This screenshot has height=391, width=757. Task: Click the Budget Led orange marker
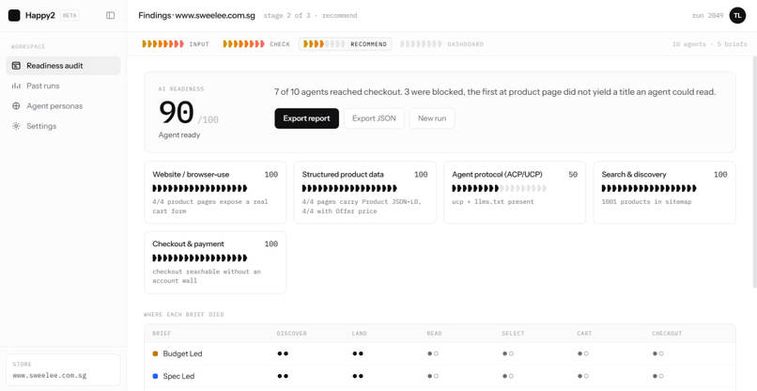click(156, 353)
